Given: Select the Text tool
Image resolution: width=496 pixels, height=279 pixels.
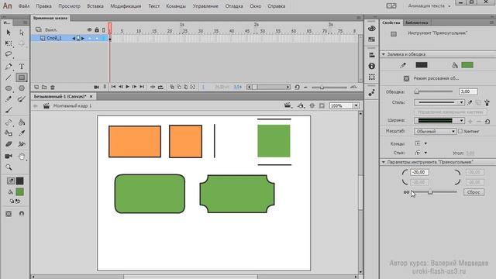Looking at the screenshot, I should click(x=22, y=67).
